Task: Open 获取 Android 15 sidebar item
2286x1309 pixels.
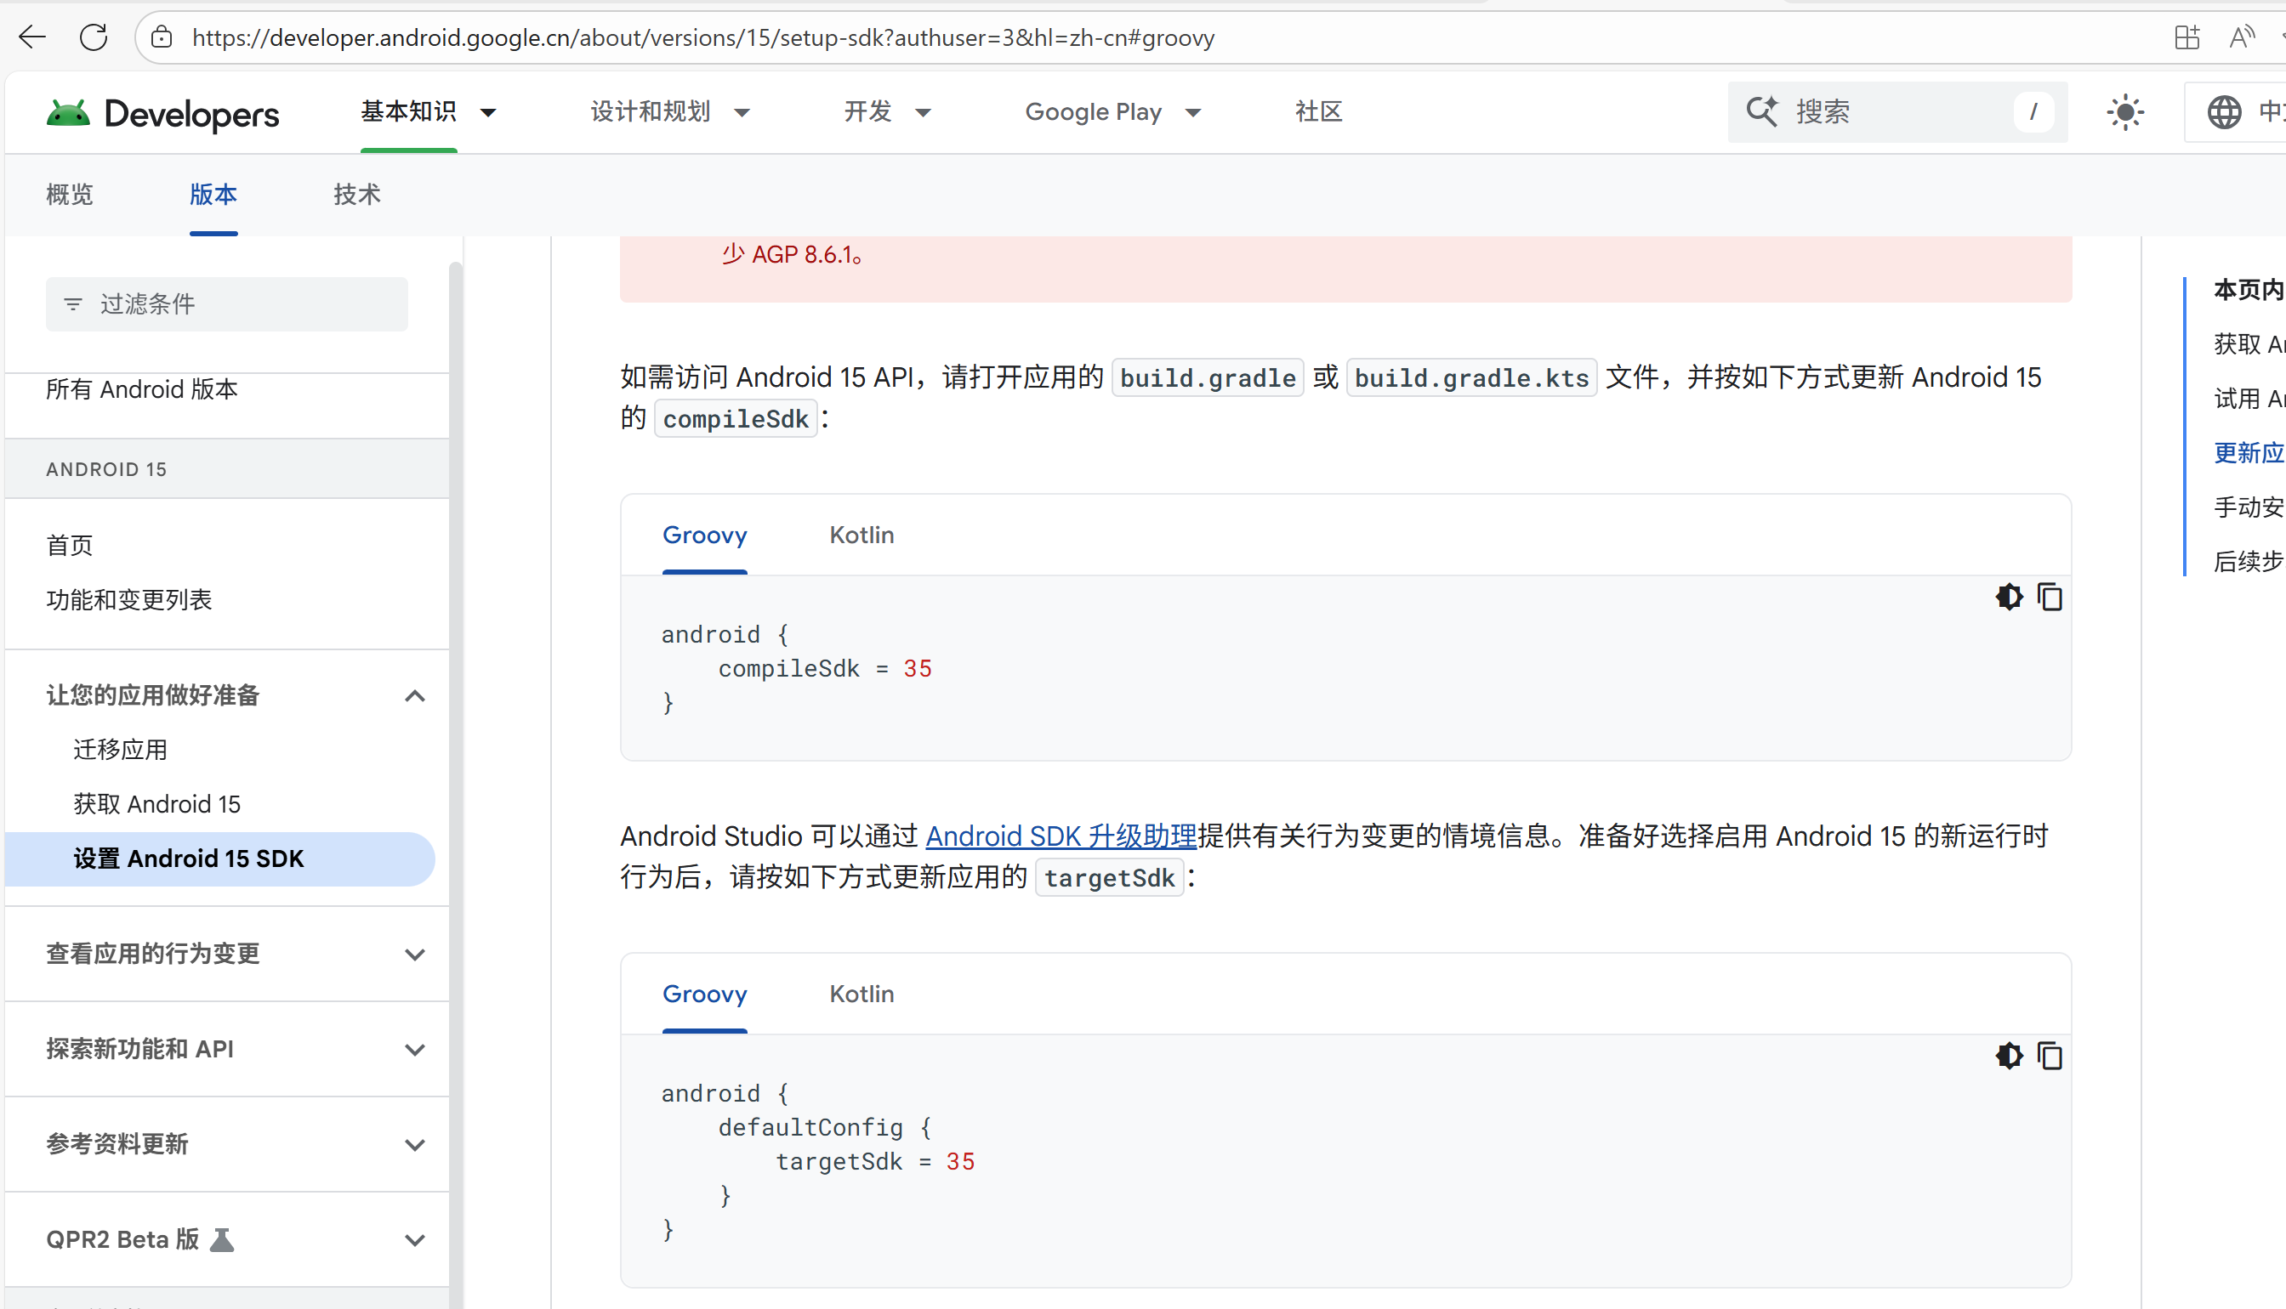Action: pyautogui.click(x=157, y=804)
